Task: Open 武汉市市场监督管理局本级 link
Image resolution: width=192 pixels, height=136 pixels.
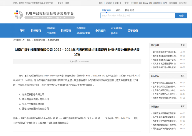Action: [x=165, y=63]
